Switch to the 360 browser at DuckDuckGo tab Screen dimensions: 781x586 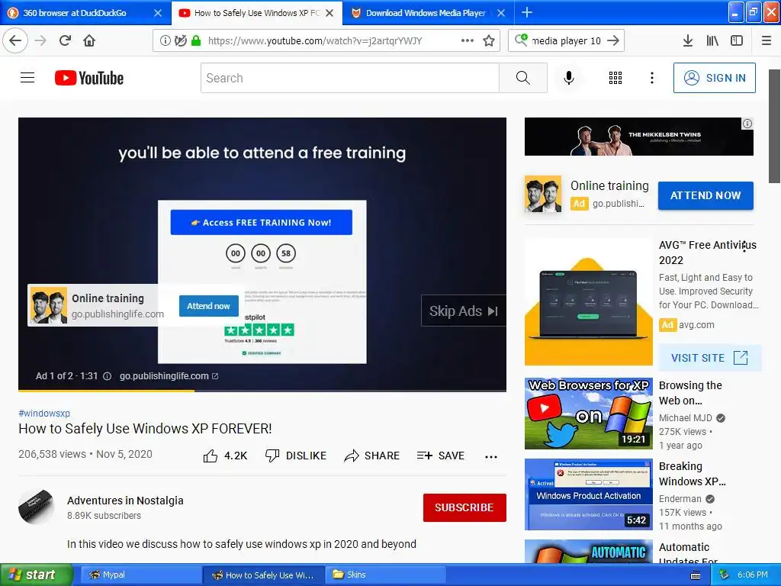pos(75,13)
